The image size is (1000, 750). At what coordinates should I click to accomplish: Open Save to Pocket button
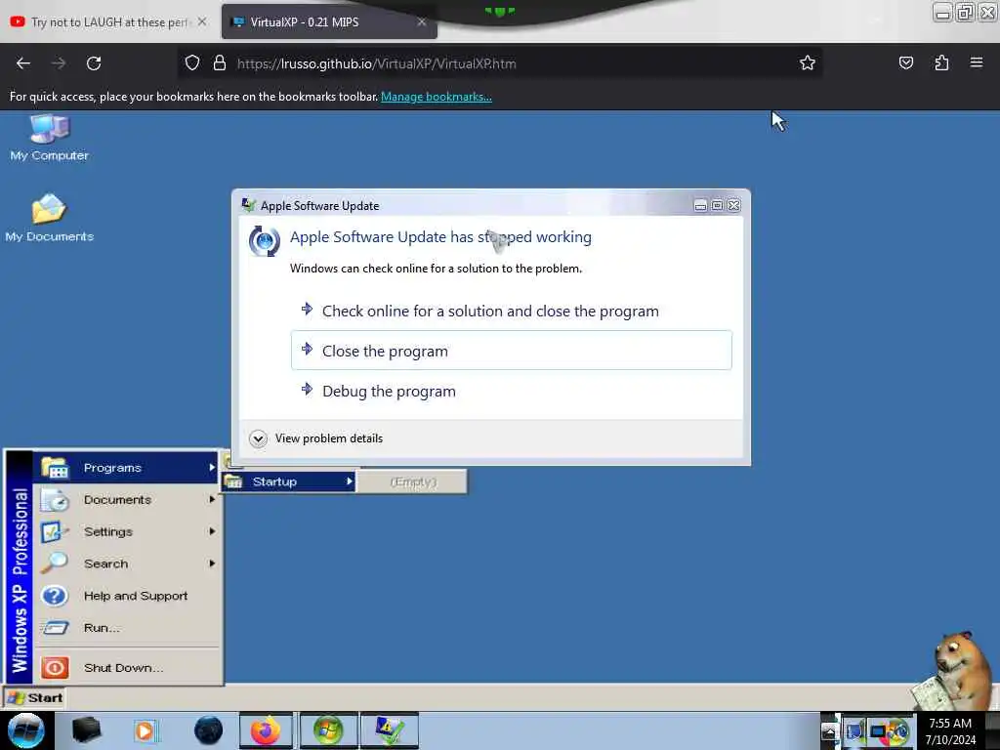[x=906, y=62]
